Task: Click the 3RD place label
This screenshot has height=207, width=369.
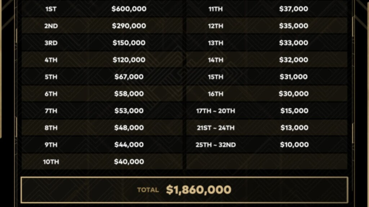Action: coord(51,43)
